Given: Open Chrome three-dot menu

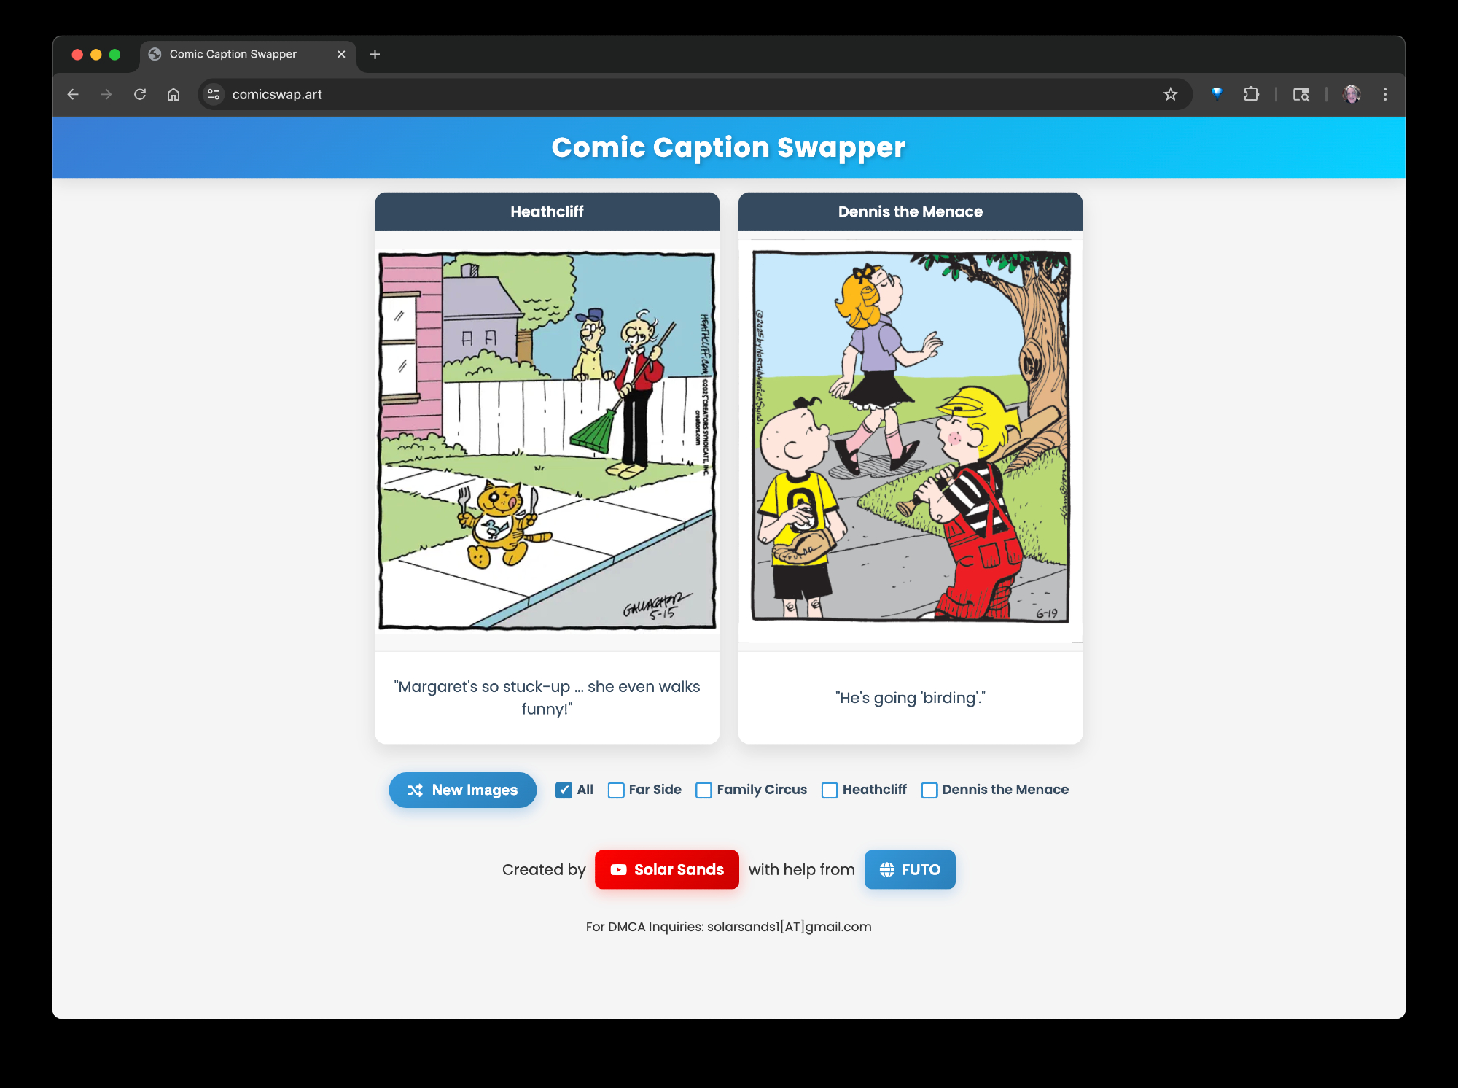Looking at the screenshot, I should (x=1384, y=94).
